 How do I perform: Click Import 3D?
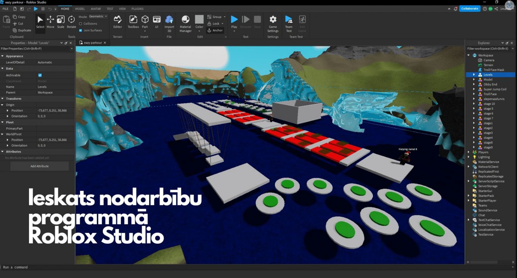pos(169,24)
